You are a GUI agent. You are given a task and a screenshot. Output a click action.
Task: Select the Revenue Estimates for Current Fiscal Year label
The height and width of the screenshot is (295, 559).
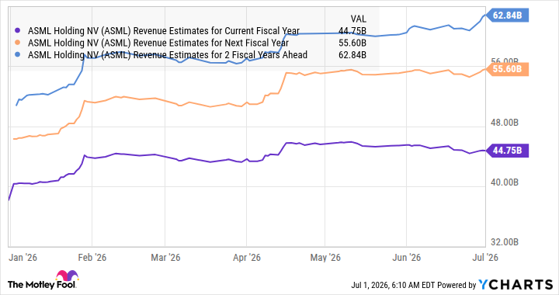tap(164, 31)
